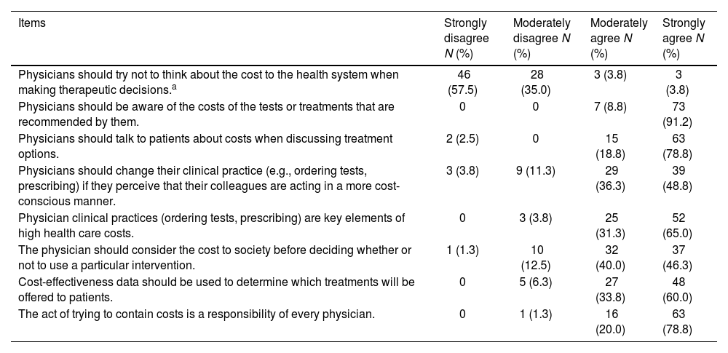Select the row about talking to patients about costs
This screenshot has width=728, height=353.
tap(205, 145)
